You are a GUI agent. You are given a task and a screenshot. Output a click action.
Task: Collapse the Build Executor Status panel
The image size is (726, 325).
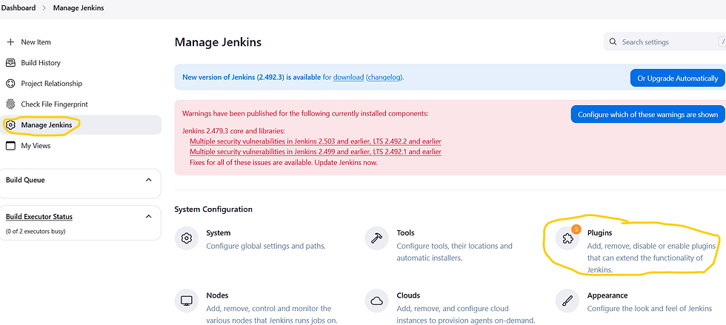[x=149, y=216]
